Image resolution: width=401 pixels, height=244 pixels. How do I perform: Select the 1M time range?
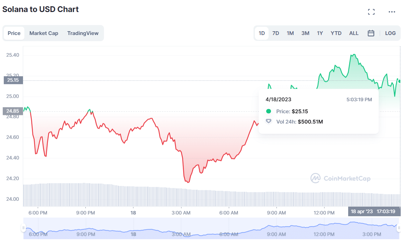pyautogui.click(x=290, y=33)
